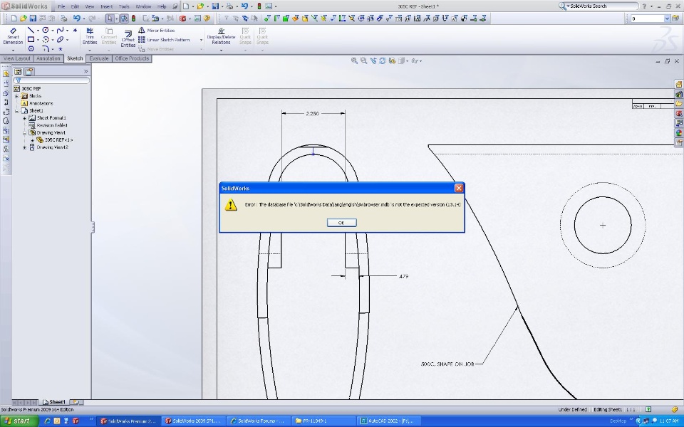The height and width of the screenshot is (427, 684).
Task: Click Add Sheet icon beside Sheet1 tab
Action: 76,402
